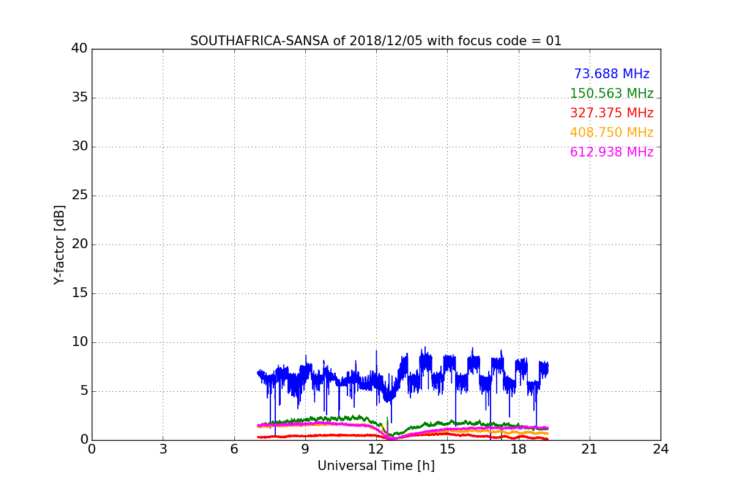Screen dimensions: 734x489
Task: Click the x-axis tick value 3
Action: (163, 449)
